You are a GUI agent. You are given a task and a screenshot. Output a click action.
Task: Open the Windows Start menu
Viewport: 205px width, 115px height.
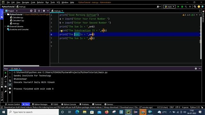point(4,112)
